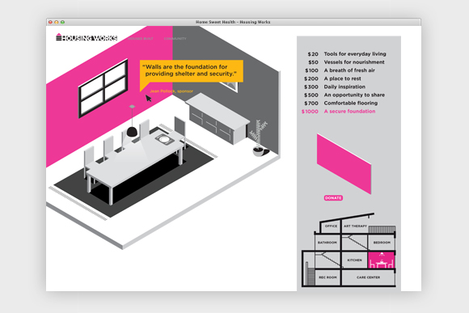This screenshot has height=313, width=469.
Task: Click the yellow quote speech bubble
Action: click(x=192, y=71)
